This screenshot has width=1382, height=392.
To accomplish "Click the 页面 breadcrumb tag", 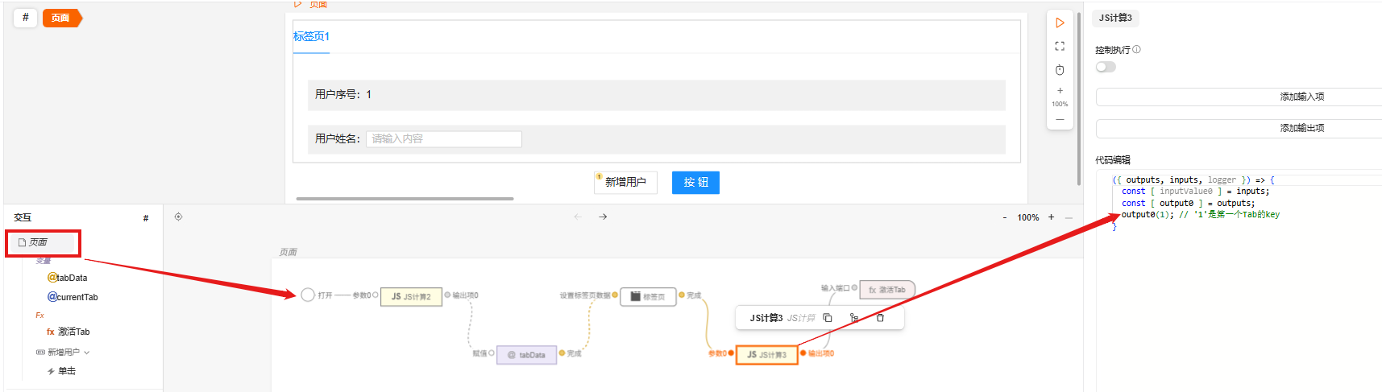I will tap(60, 18).
